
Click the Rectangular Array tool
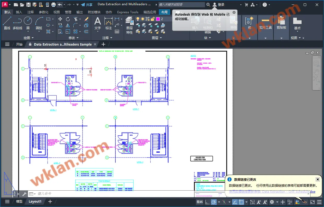[x=75, y=32]
